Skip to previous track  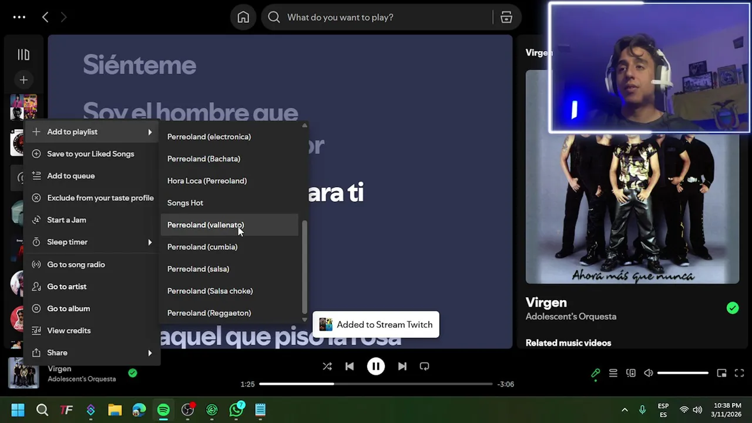coord(350,366)
